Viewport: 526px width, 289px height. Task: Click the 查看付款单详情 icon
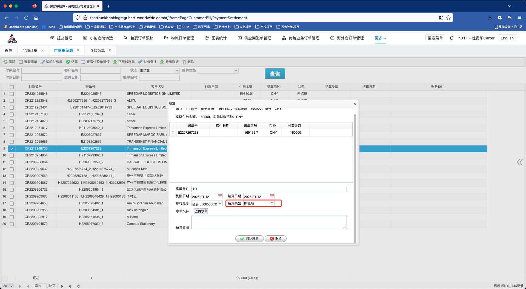click(84, 62)
